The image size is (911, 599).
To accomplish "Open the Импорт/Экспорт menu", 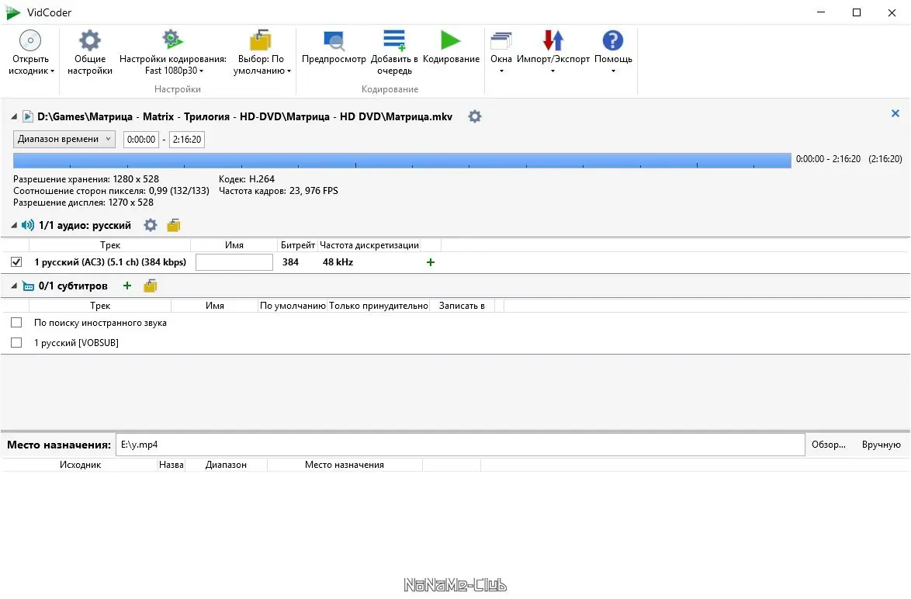I will coord(552,53).
